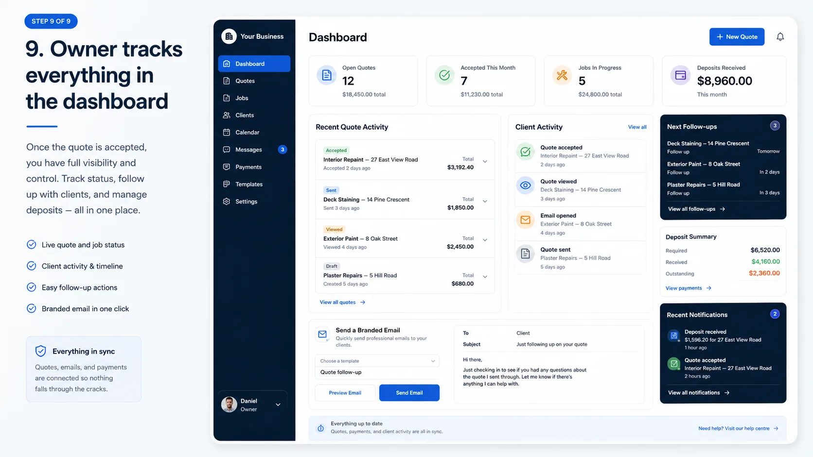Click the Quotes sidebar icon

click(227, 81)
